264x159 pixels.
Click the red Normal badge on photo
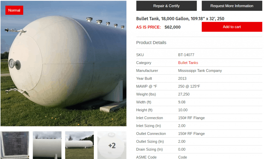pos(14,10)
